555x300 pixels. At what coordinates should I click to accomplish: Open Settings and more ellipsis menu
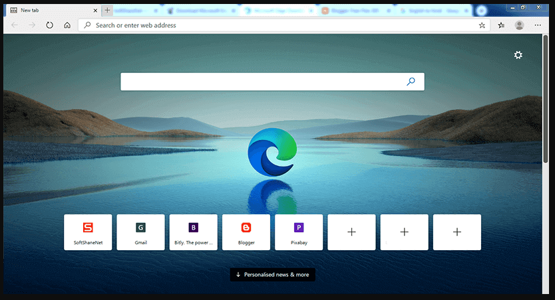(538, 25)
